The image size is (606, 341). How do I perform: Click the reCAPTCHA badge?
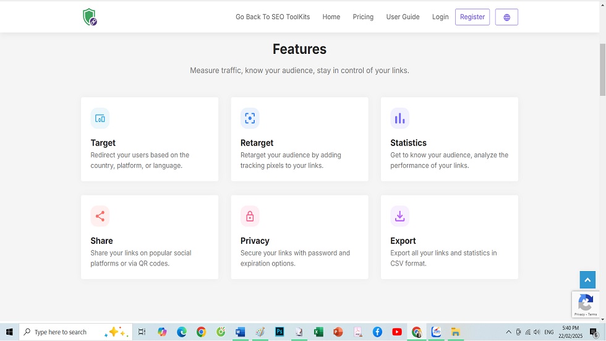(585, 304)
